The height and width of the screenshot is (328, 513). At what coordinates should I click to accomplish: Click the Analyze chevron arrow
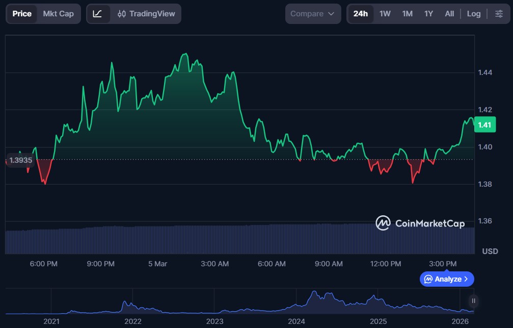pyautogui.click(x=466, y=279)
